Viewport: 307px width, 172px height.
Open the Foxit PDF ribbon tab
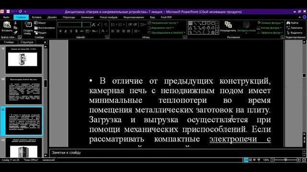166,17
